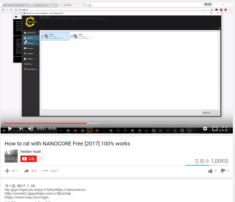Close the 192.168.0.1 tab
The width and height of the screenshot is (235, 202).
[84, 5]
